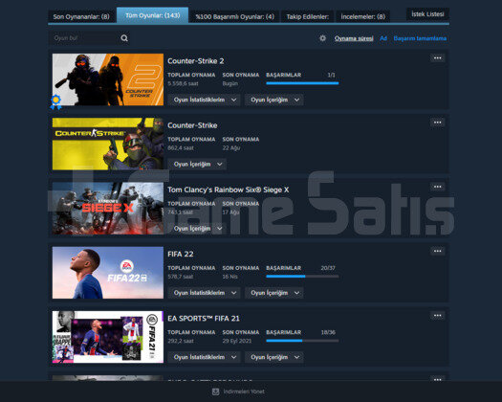Open the Siege X cover thumbnail
Image resolution: width=502 pixels, height=402 pixels.
tap(108, 209)
